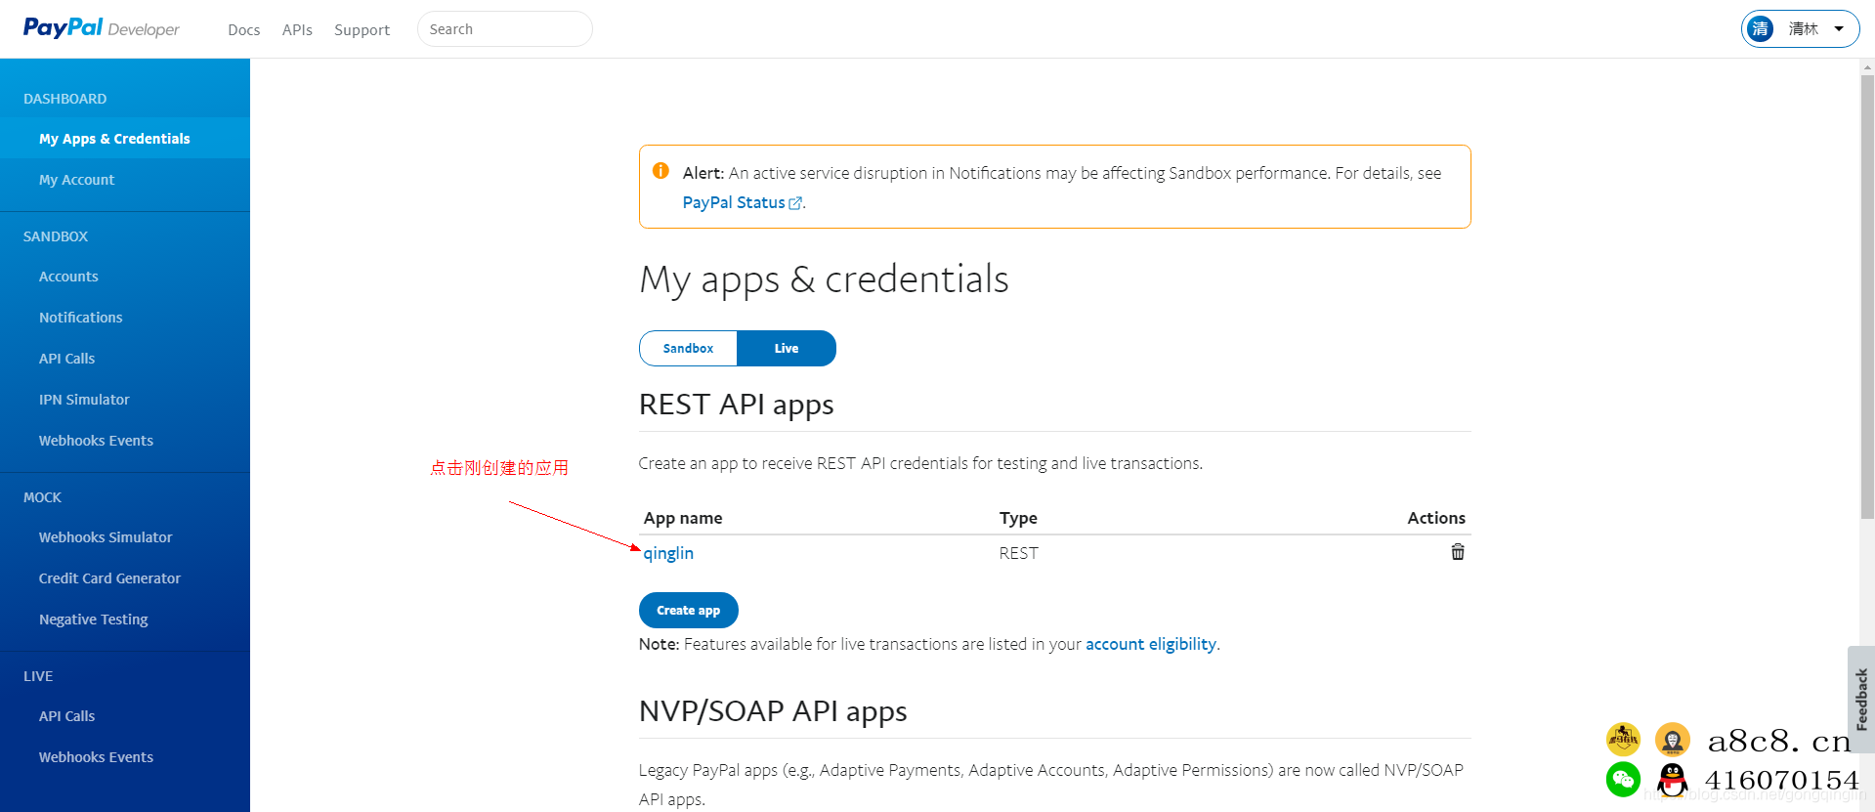Viewport: 1875px width, 812px height.
Task: Click the MOCK section heading
Action: click(x=42, y=497)
